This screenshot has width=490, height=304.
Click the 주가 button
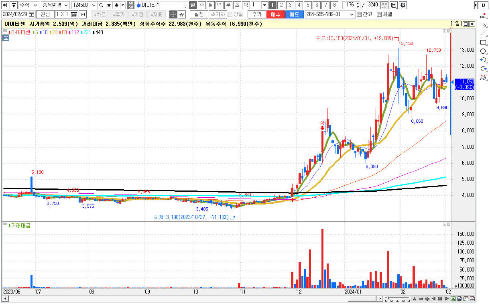(x=257, y=14)
